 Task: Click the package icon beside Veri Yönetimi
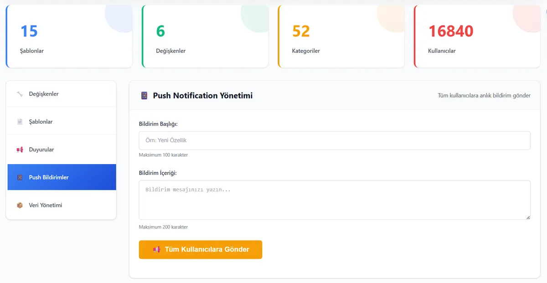pyautogui.click(x=20, y=205)
